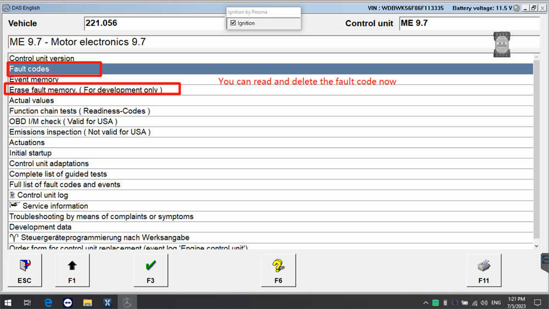
Task: Click the multiplexer device icon
Action: (502, 44)
